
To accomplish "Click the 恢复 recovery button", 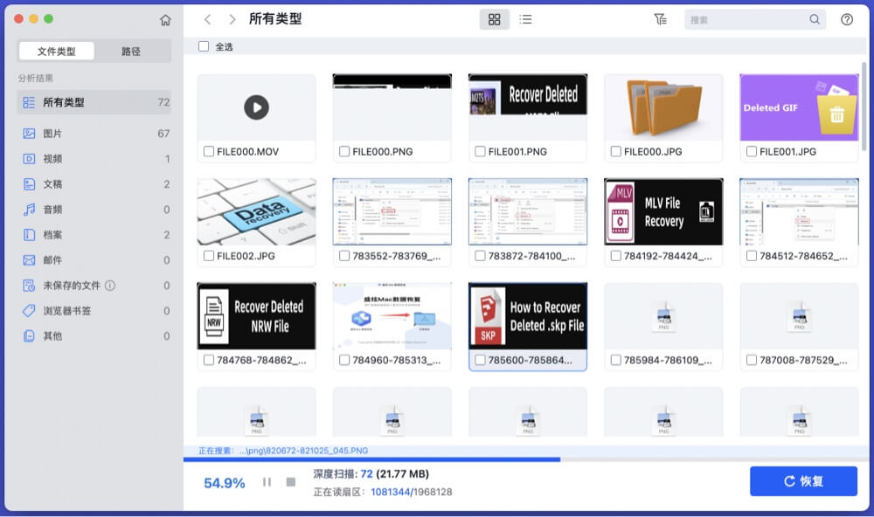I will tap(803, 481).
